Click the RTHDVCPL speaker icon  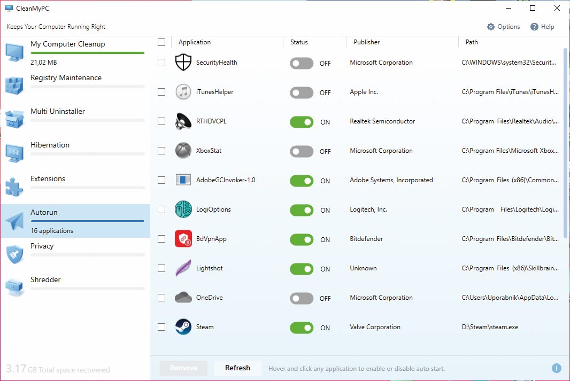[x=183, y=121]
